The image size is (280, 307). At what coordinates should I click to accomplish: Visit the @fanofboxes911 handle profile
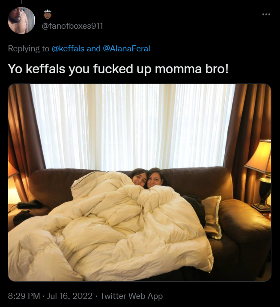click(72, 26)
